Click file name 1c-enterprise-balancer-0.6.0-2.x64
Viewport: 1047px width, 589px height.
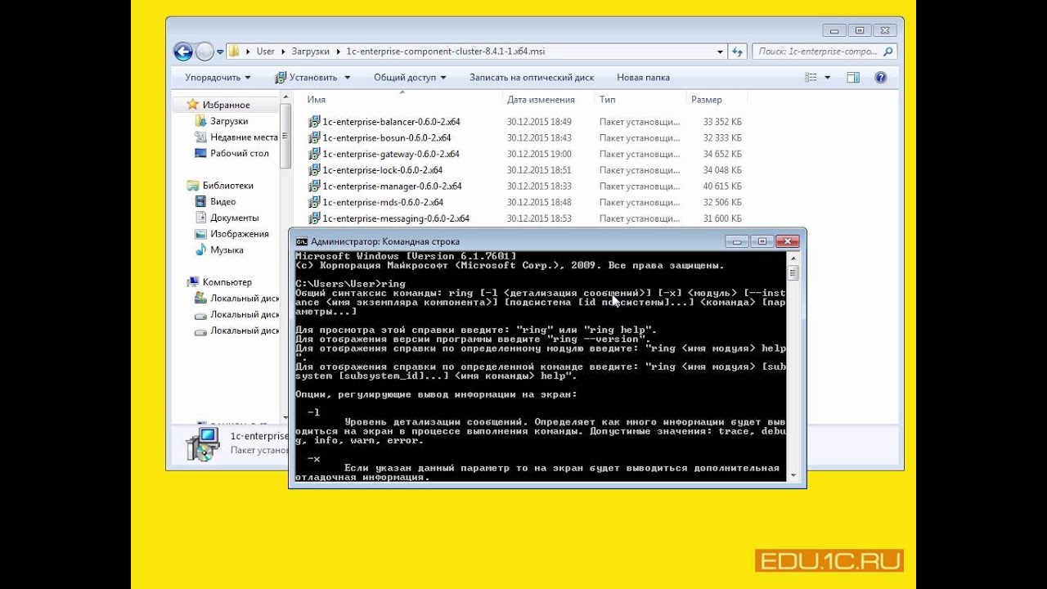391,121
